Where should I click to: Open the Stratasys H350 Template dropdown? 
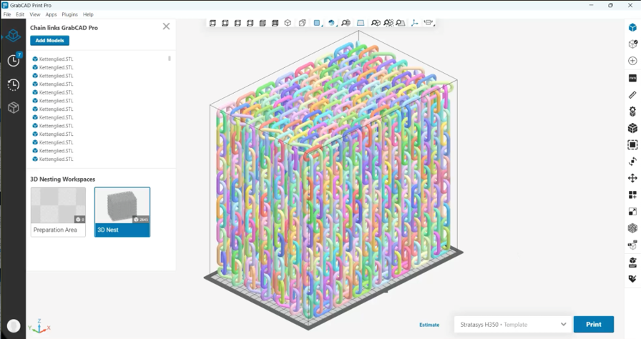coord(513,324)
